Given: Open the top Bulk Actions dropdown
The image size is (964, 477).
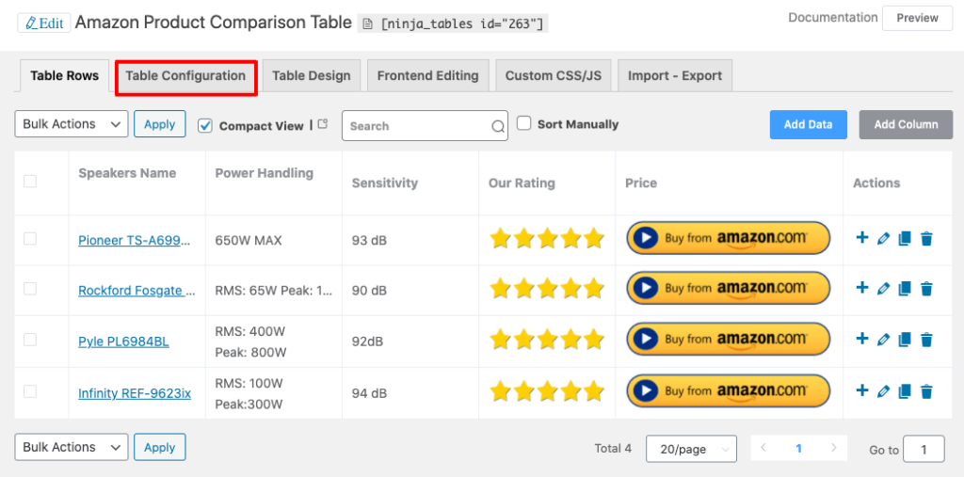Looking at the screenshot, I should (72, 124).
